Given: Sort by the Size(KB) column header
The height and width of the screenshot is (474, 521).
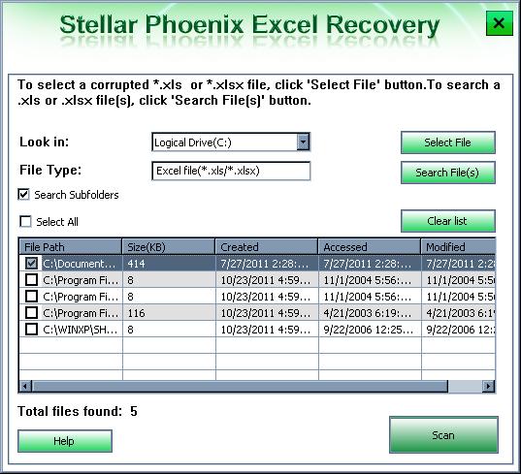Looking at the screenshot, I should point(169,246).
